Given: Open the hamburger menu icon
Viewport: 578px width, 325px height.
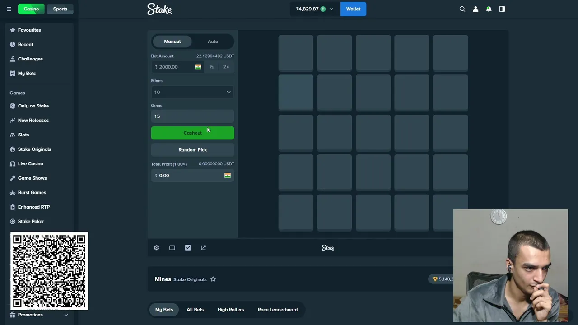Looking at the screenshot, I should coord(9,9).
